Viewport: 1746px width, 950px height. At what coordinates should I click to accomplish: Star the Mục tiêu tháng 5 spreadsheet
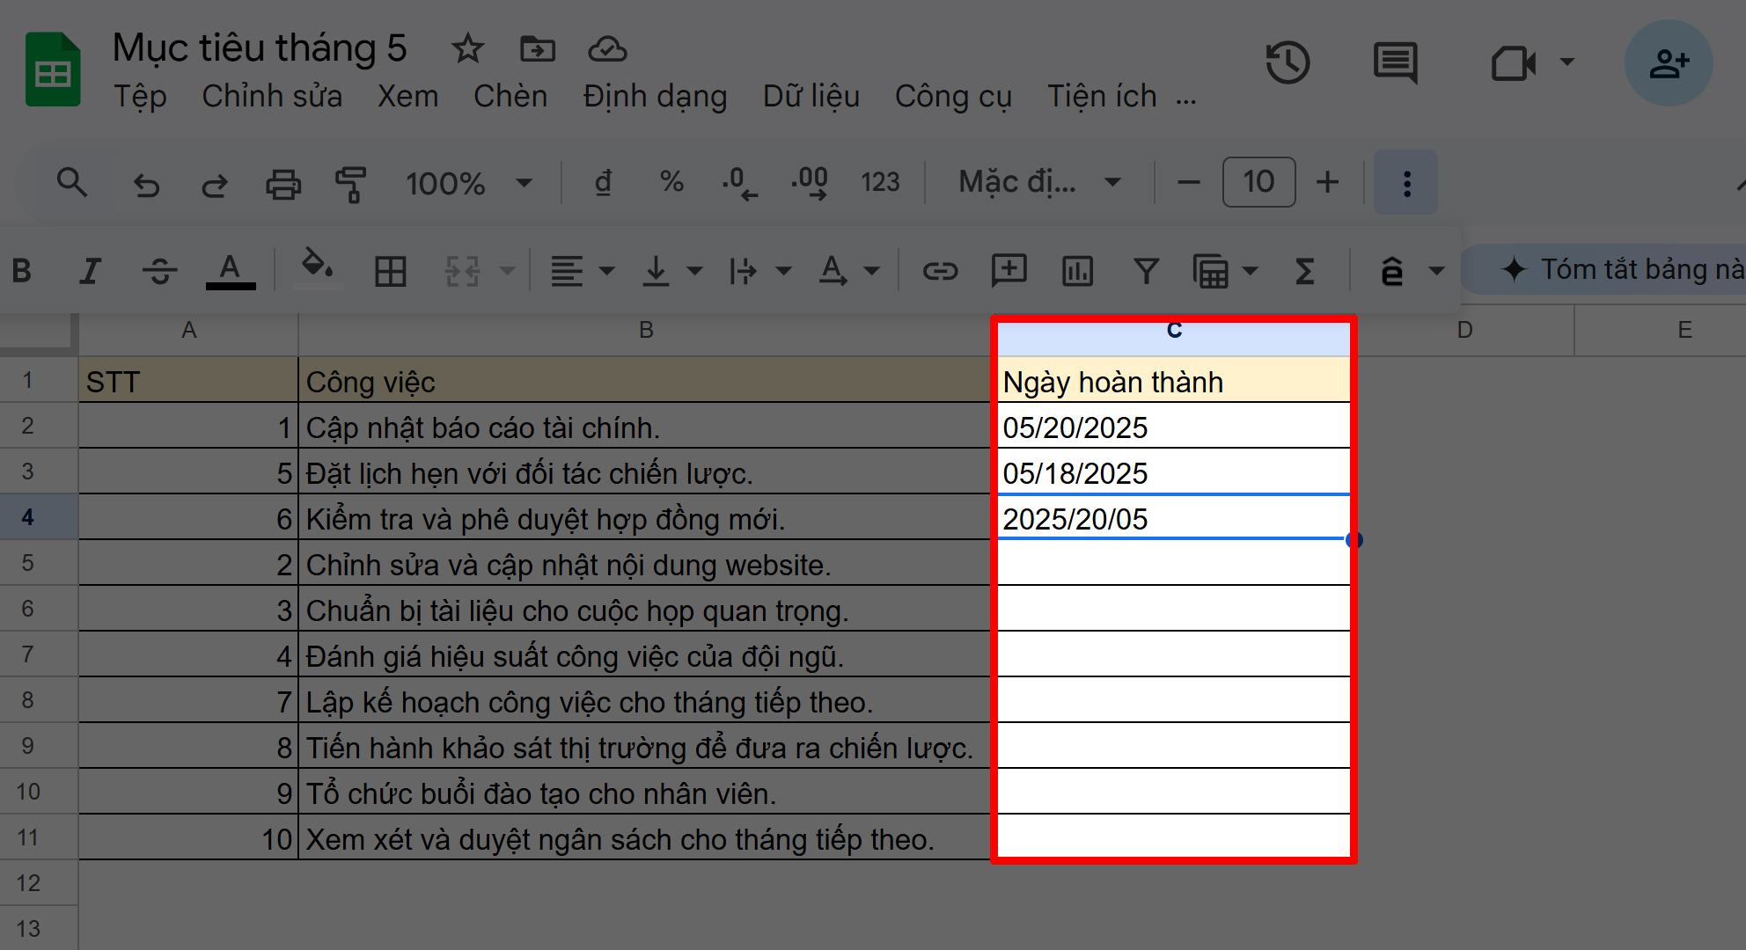coord(467,49)
